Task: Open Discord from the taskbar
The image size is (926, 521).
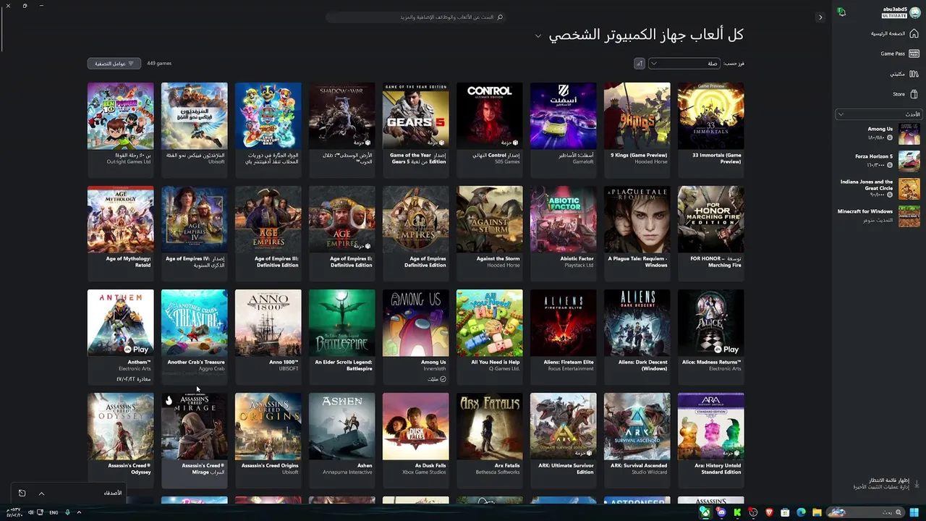Action: (x=721, y=512)
